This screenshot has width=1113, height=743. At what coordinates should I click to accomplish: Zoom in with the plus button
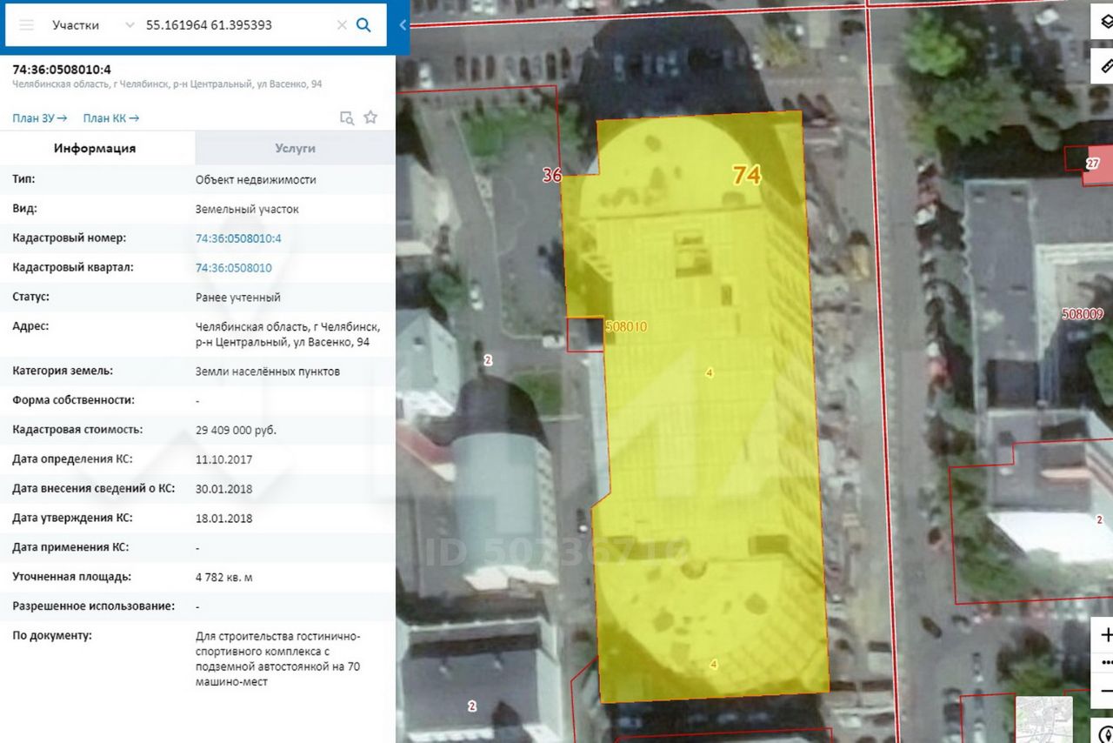1104,635
